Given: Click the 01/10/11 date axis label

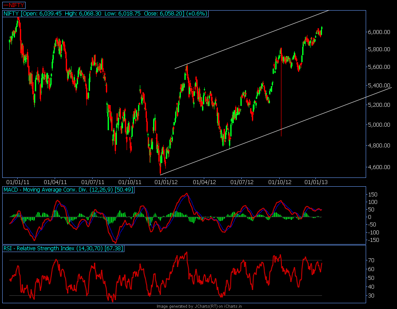Looking at the screenshot, I should [130, 182].
